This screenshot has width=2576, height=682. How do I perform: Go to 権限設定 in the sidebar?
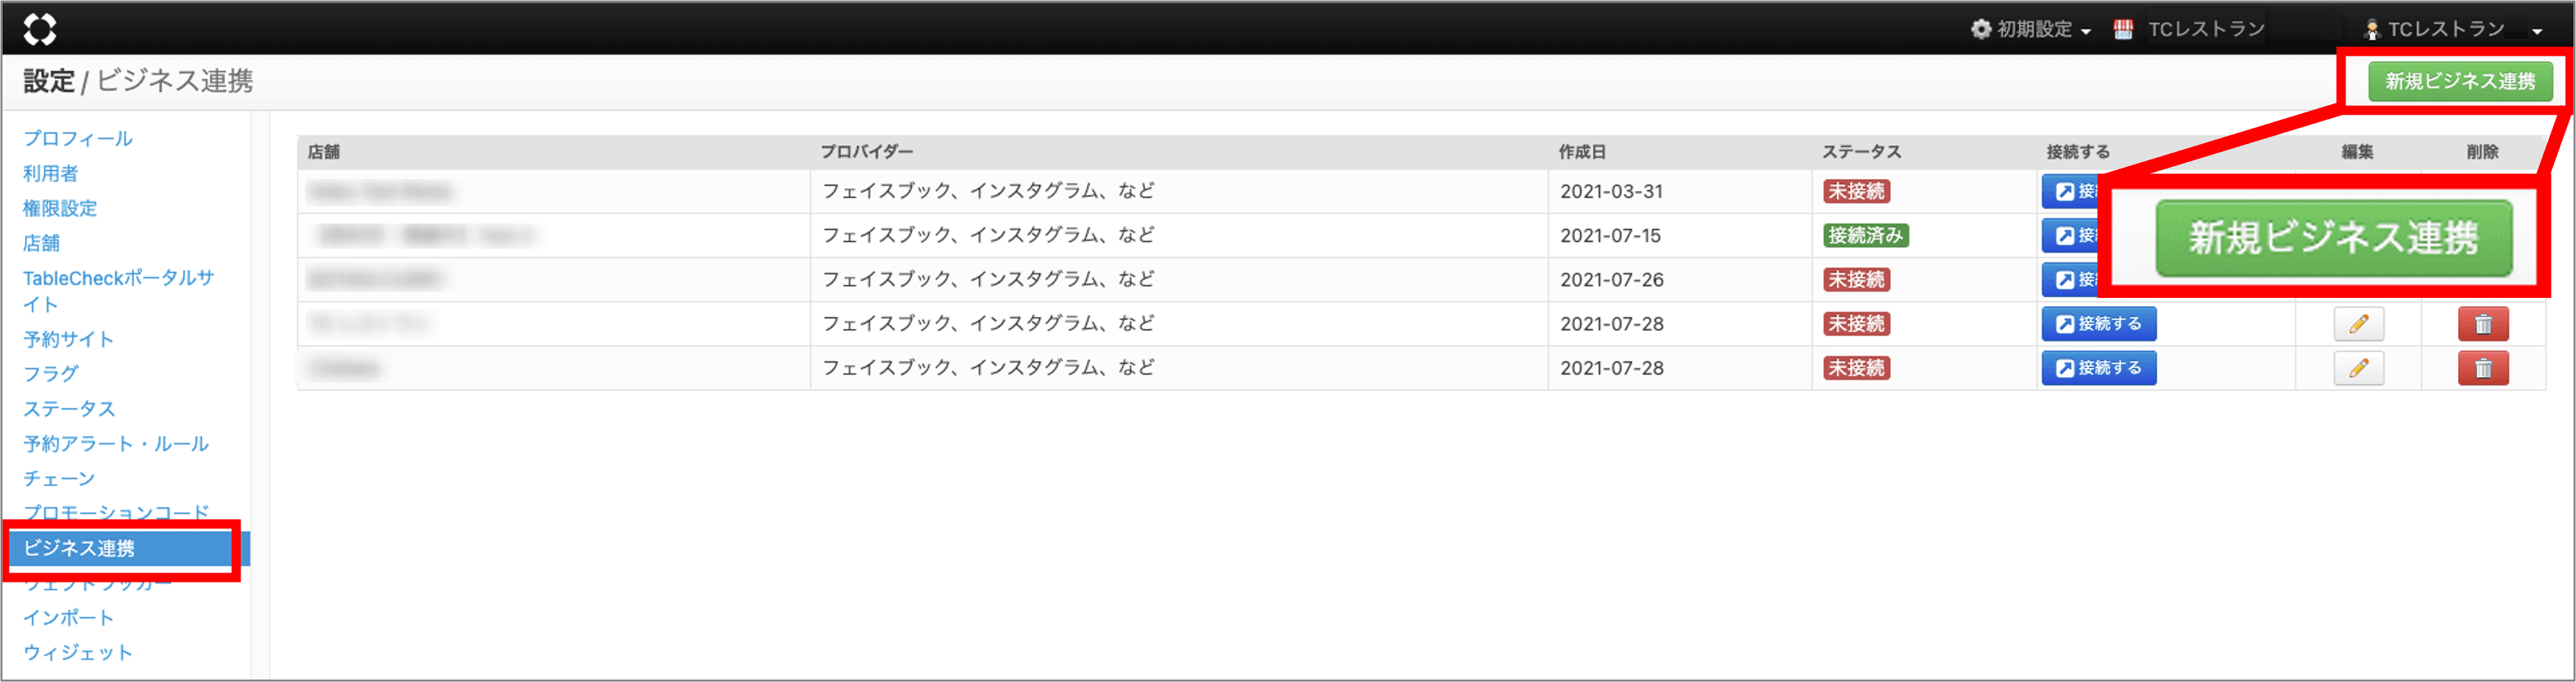[60, 208]
